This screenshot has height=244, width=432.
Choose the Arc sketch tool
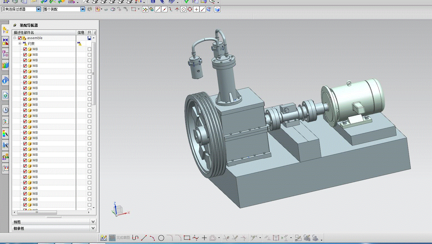point(152,238)
